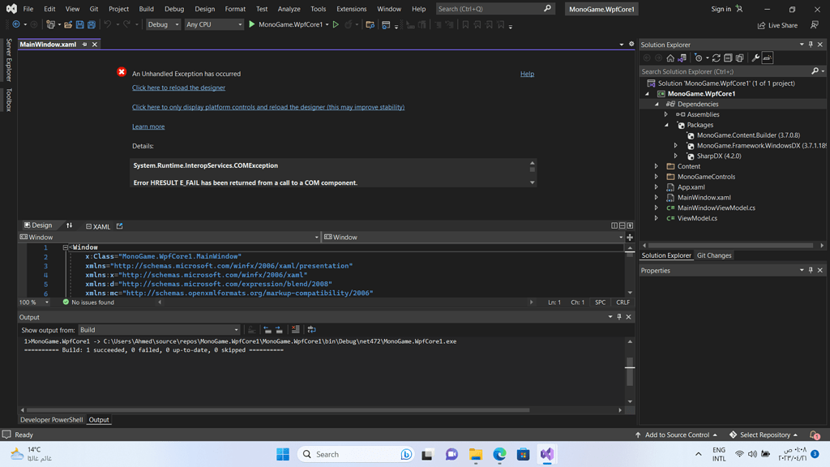Pin the Solution Explorer panel
The height and width of the screenshot is (467, 830).
click(811, 45)
